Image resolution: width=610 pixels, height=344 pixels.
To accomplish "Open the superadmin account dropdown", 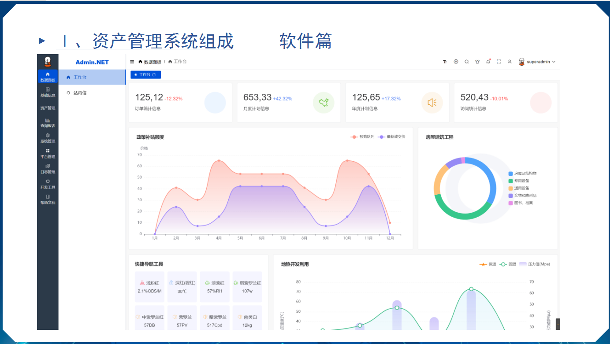I will point(537,62).
